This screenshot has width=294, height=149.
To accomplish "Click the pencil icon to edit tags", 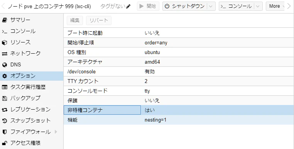I will (128, 7).
